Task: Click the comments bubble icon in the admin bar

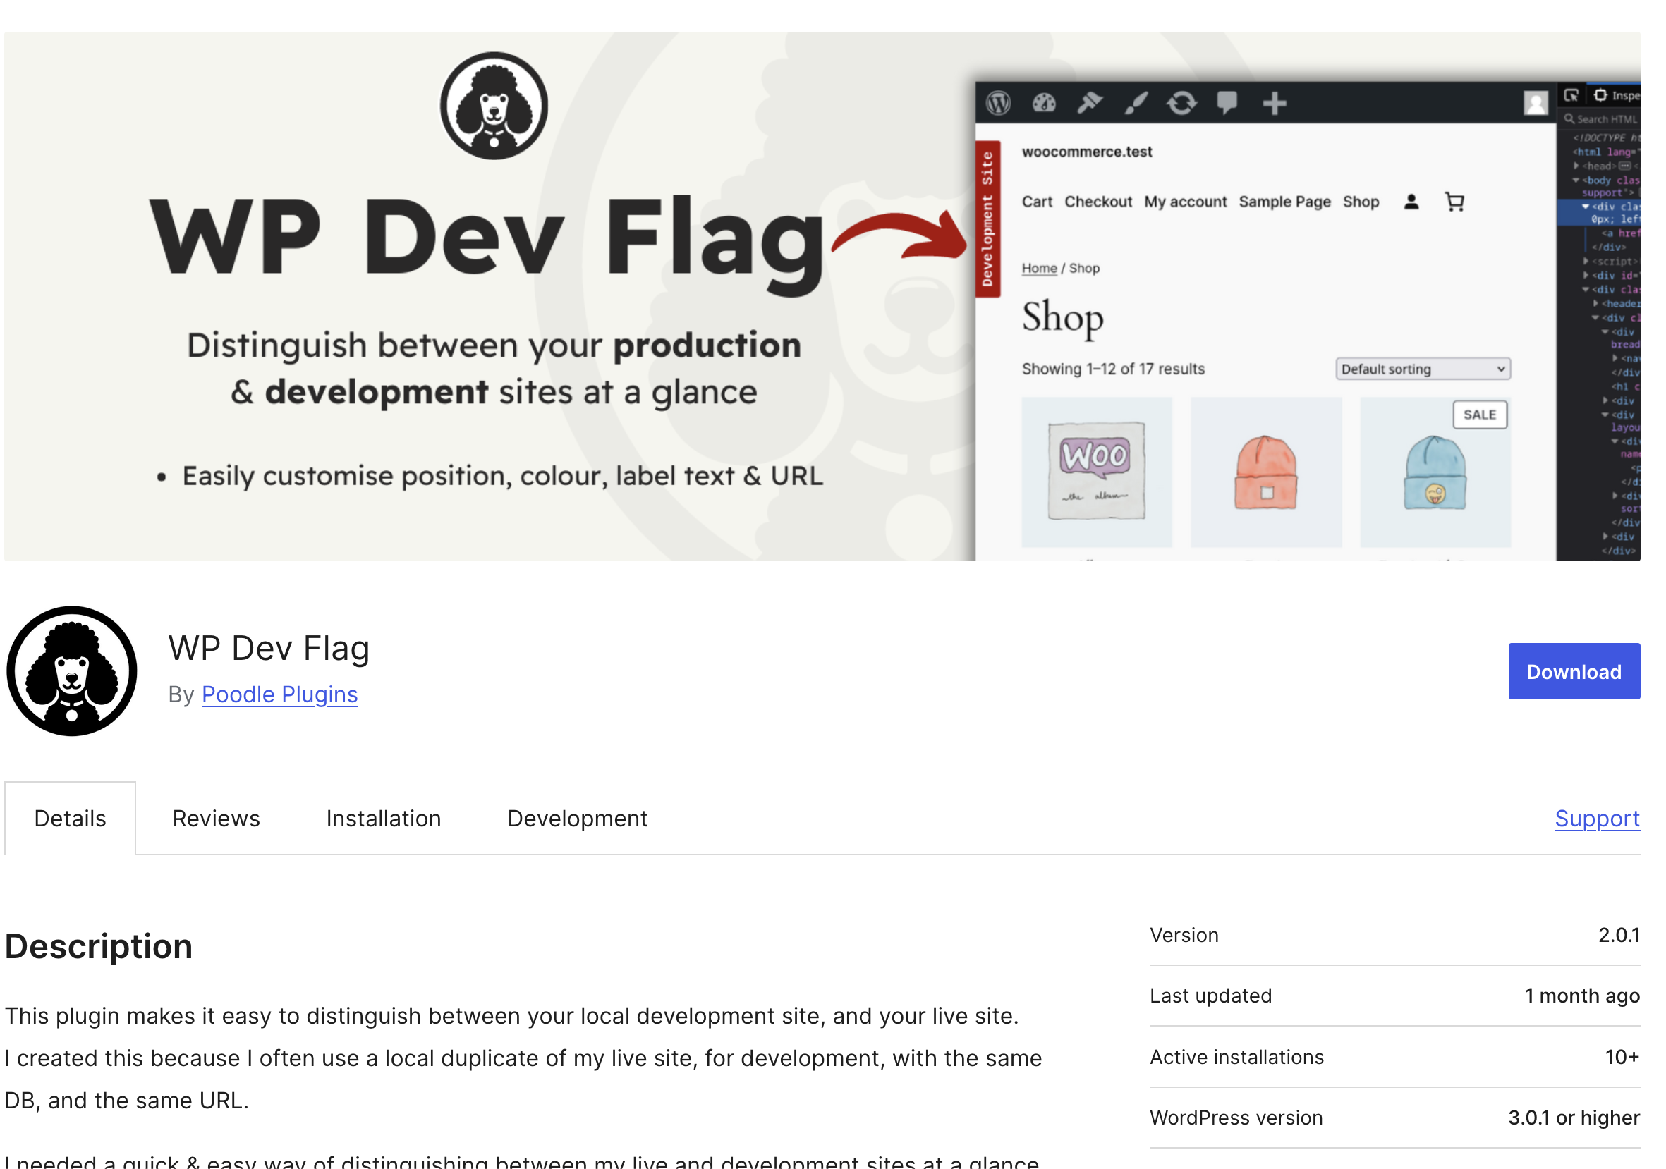Action: (1227, 103)
